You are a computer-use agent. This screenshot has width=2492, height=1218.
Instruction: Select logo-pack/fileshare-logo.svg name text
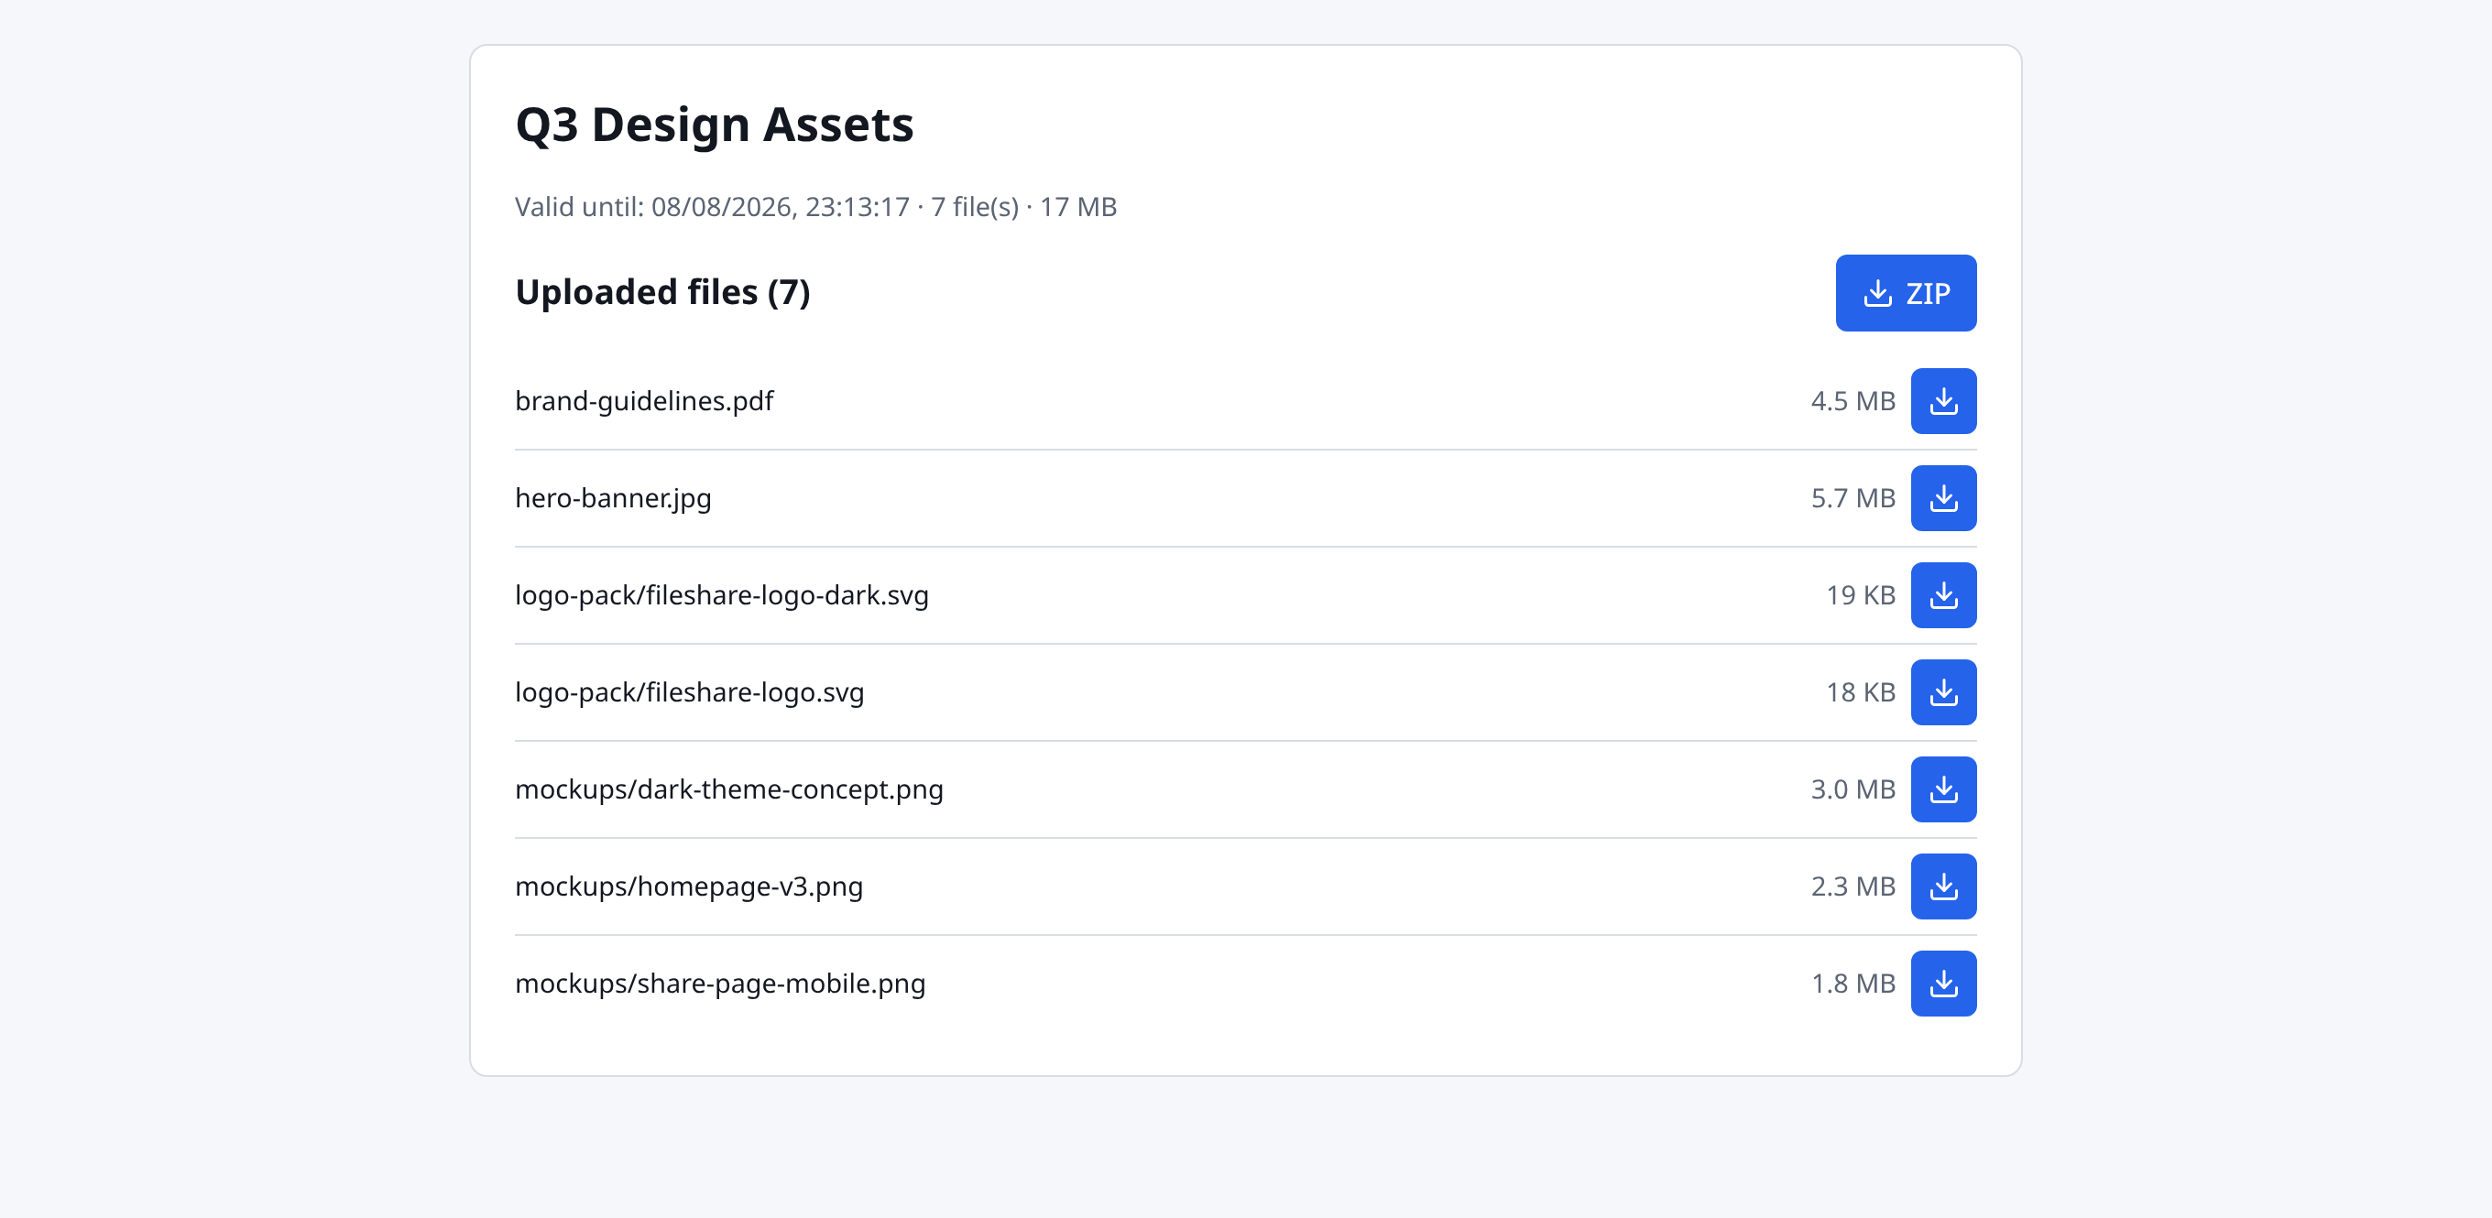click(690, 693)
